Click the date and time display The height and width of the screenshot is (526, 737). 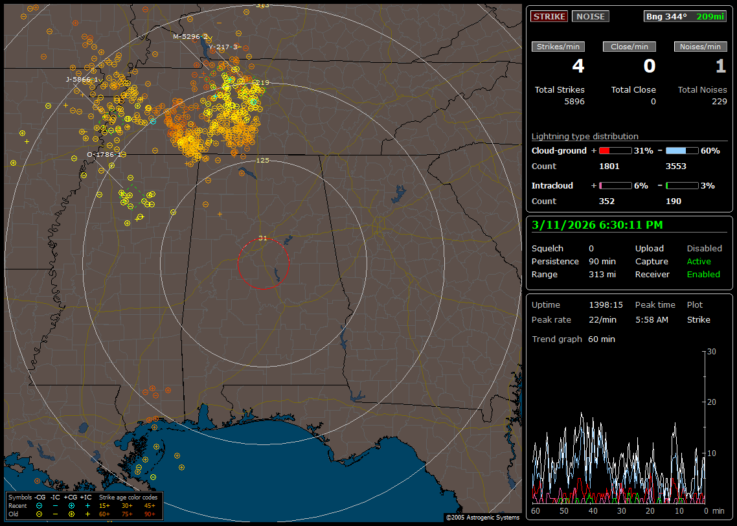point(596,225)
